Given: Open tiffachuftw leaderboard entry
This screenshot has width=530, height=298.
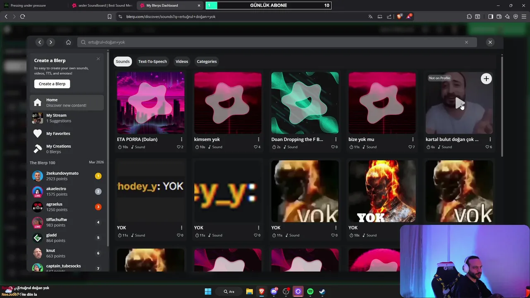Looking at the screenshot, I should click(x=67, y=222).
